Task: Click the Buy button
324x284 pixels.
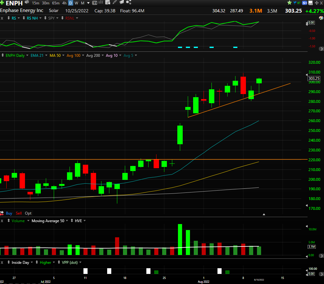Action: tap(9, 213)
